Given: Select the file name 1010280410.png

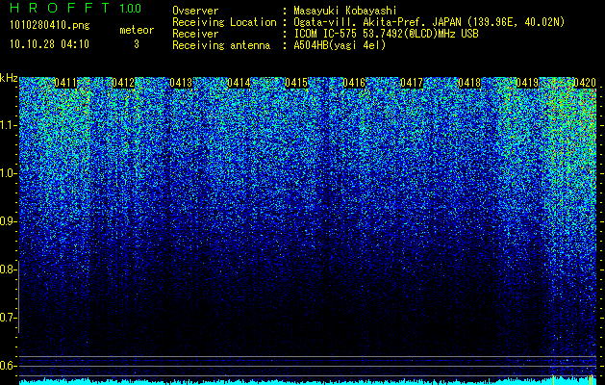Looking at the screenshot, I should click(50, 25).
